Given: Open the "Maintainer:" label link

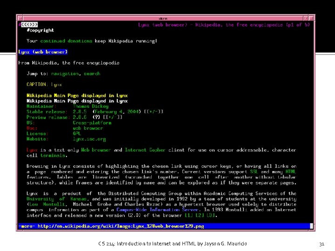Looking at the screenshot, I should click(x=41, y=106).
